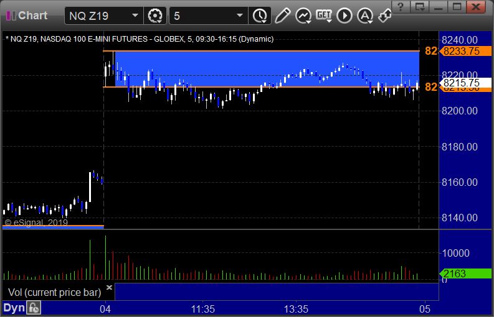Close the Chart window
The image size is (494, 317).
click(x=476, y=6)
